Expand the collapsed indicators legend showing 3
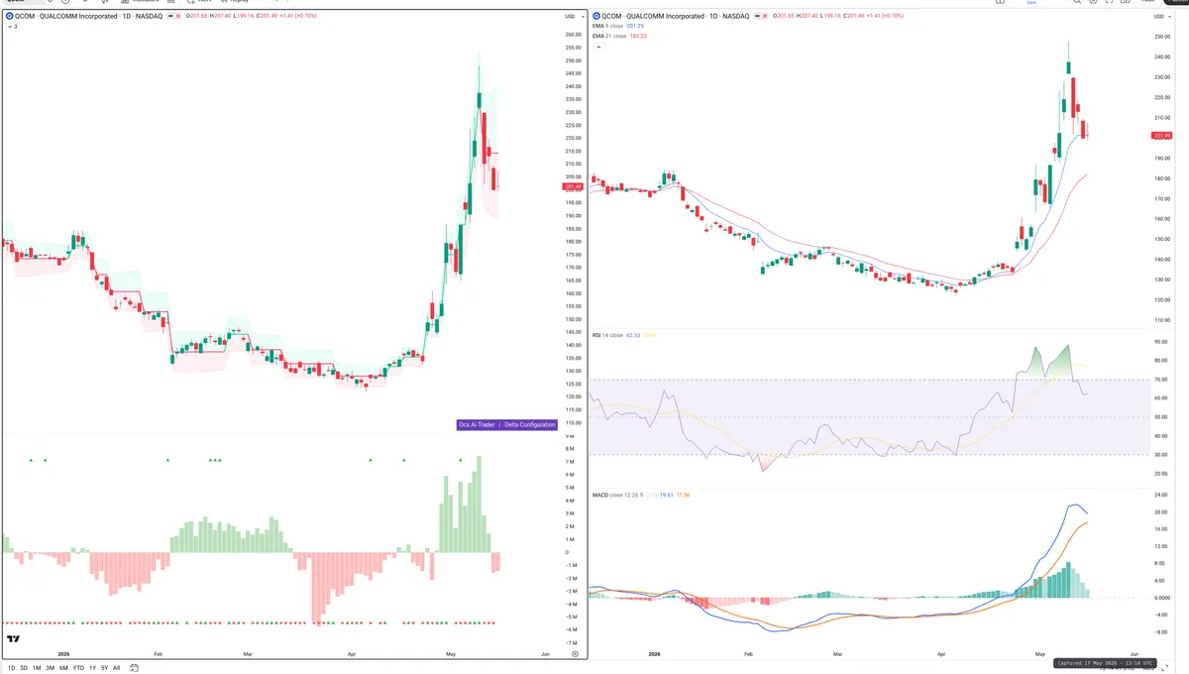The width and height of the screenshot is (1189, 674). coord(12,27)
